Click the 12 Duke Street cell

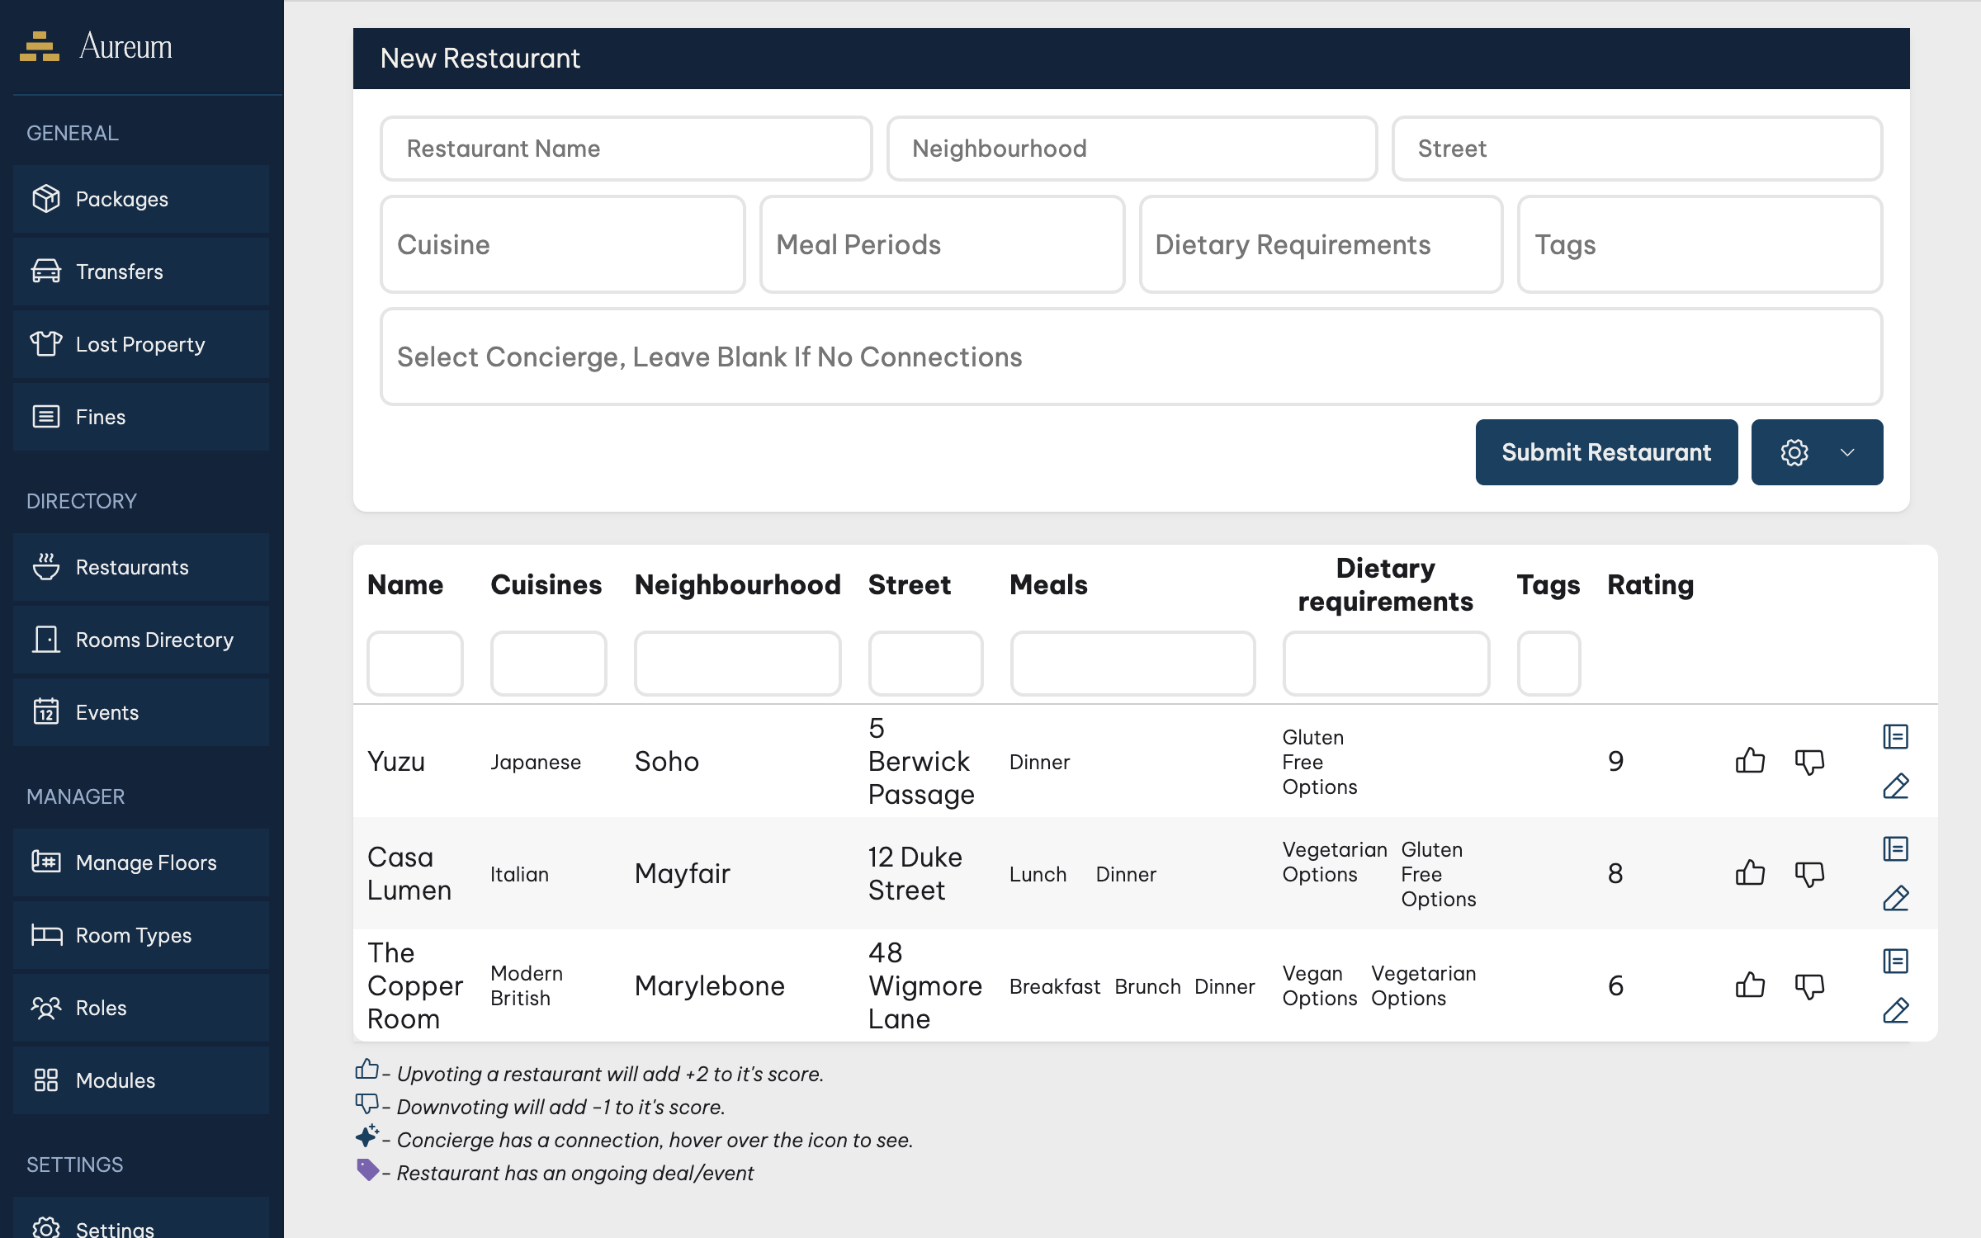click(x=915, y=873)
